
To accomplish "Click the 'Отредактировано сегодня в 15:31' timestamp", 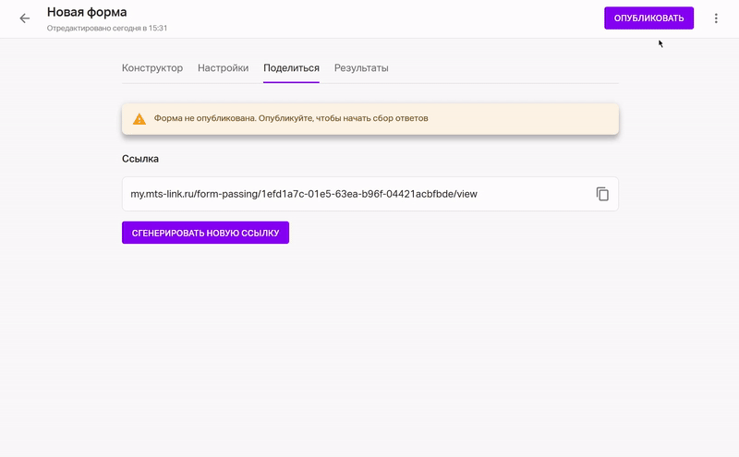I will 107,29.
